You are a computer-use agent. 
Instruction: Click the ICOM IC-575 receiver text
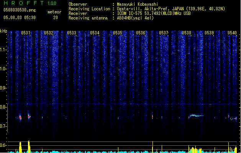[x=154, y=13]
